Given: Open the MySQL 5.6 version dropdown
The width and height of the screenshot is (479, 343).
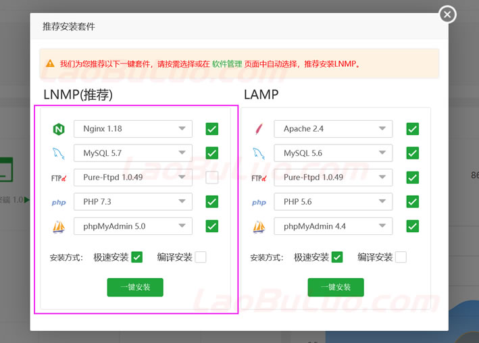Looking at the screenshot, I should pyautogui.click(x=333, y=153).
